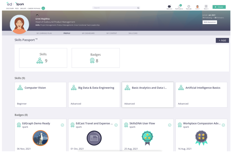Open the user account menu in header

(x=197, y=6)
